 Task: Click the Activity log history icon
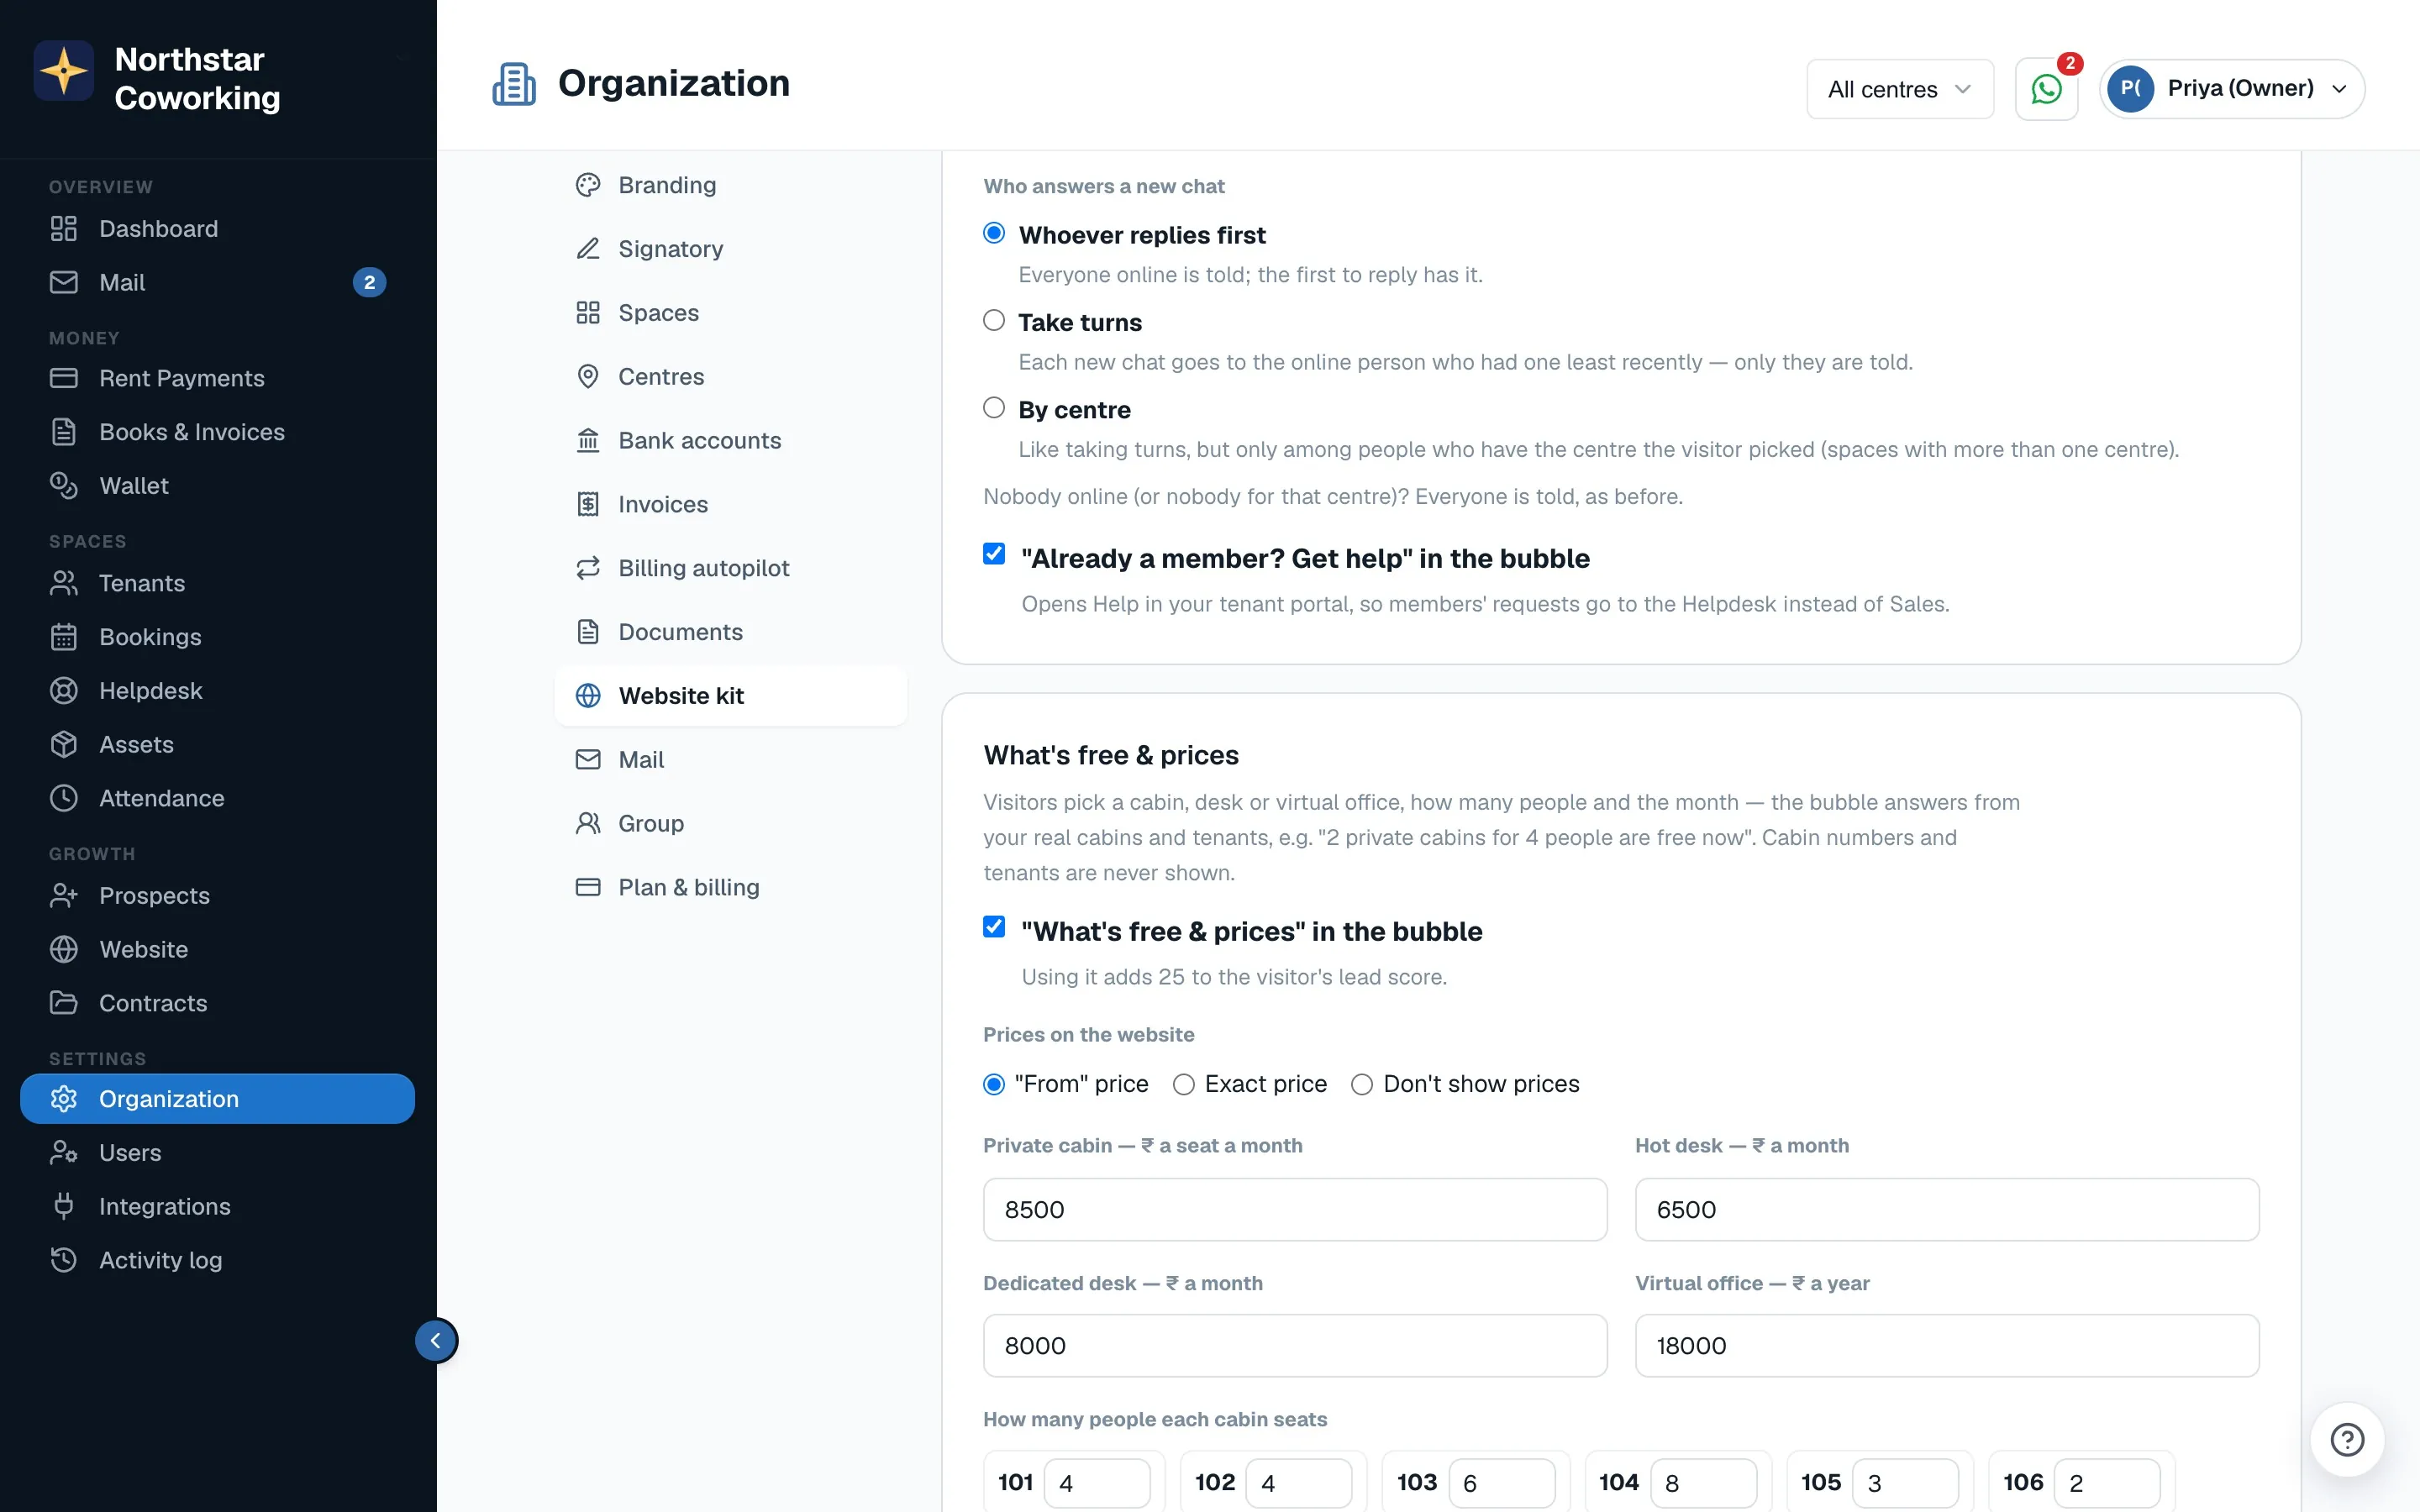pyautogui.click(x=64, y=1261)
